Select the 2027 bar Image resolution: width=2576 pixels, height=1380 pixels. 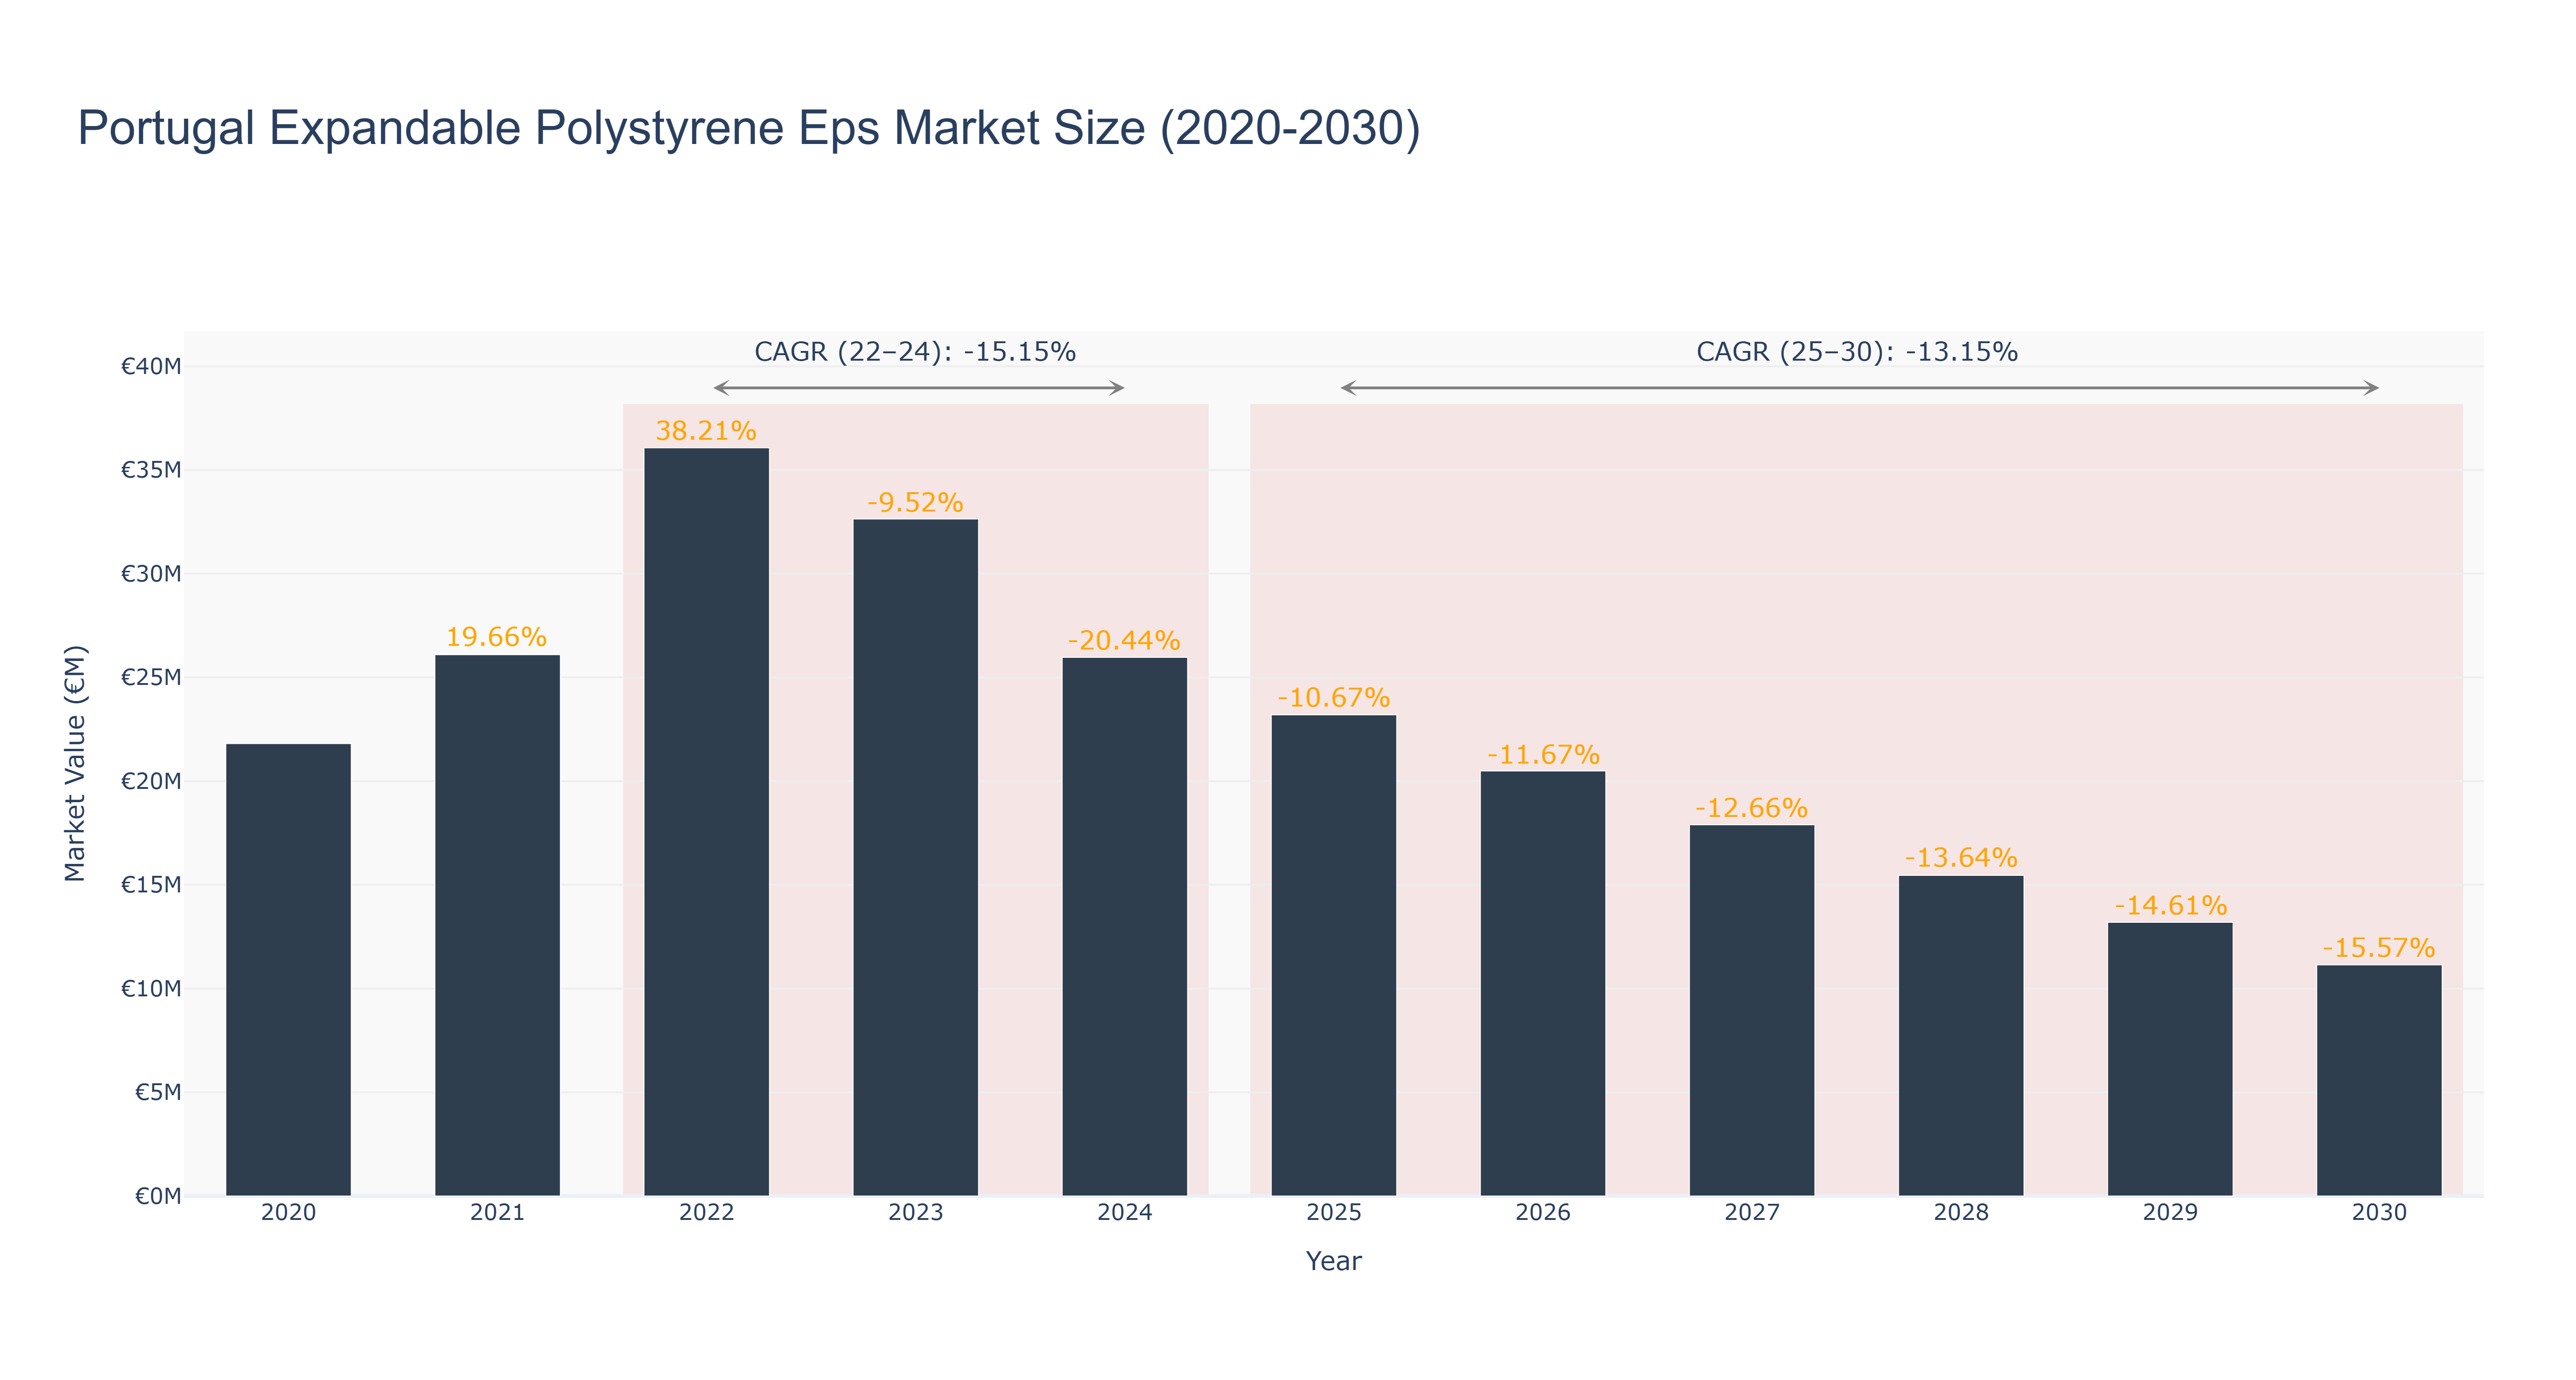pyautogui.click(x=1751, y=1010)
